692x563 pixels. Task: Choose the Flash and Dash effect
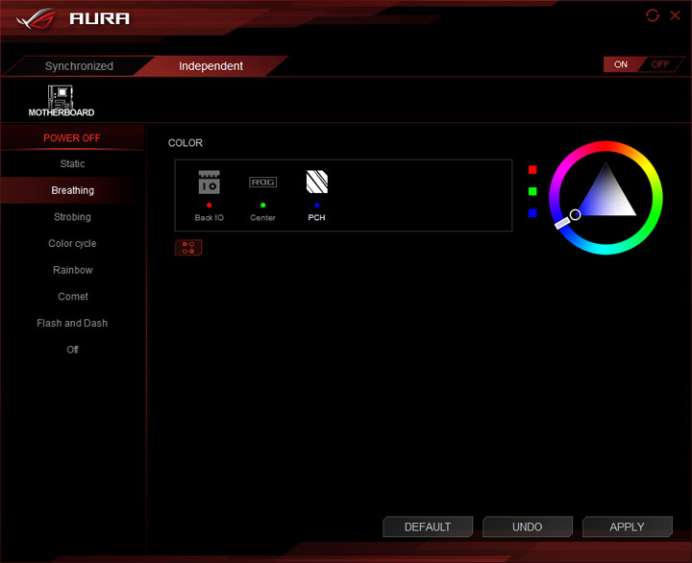[72, 323]
